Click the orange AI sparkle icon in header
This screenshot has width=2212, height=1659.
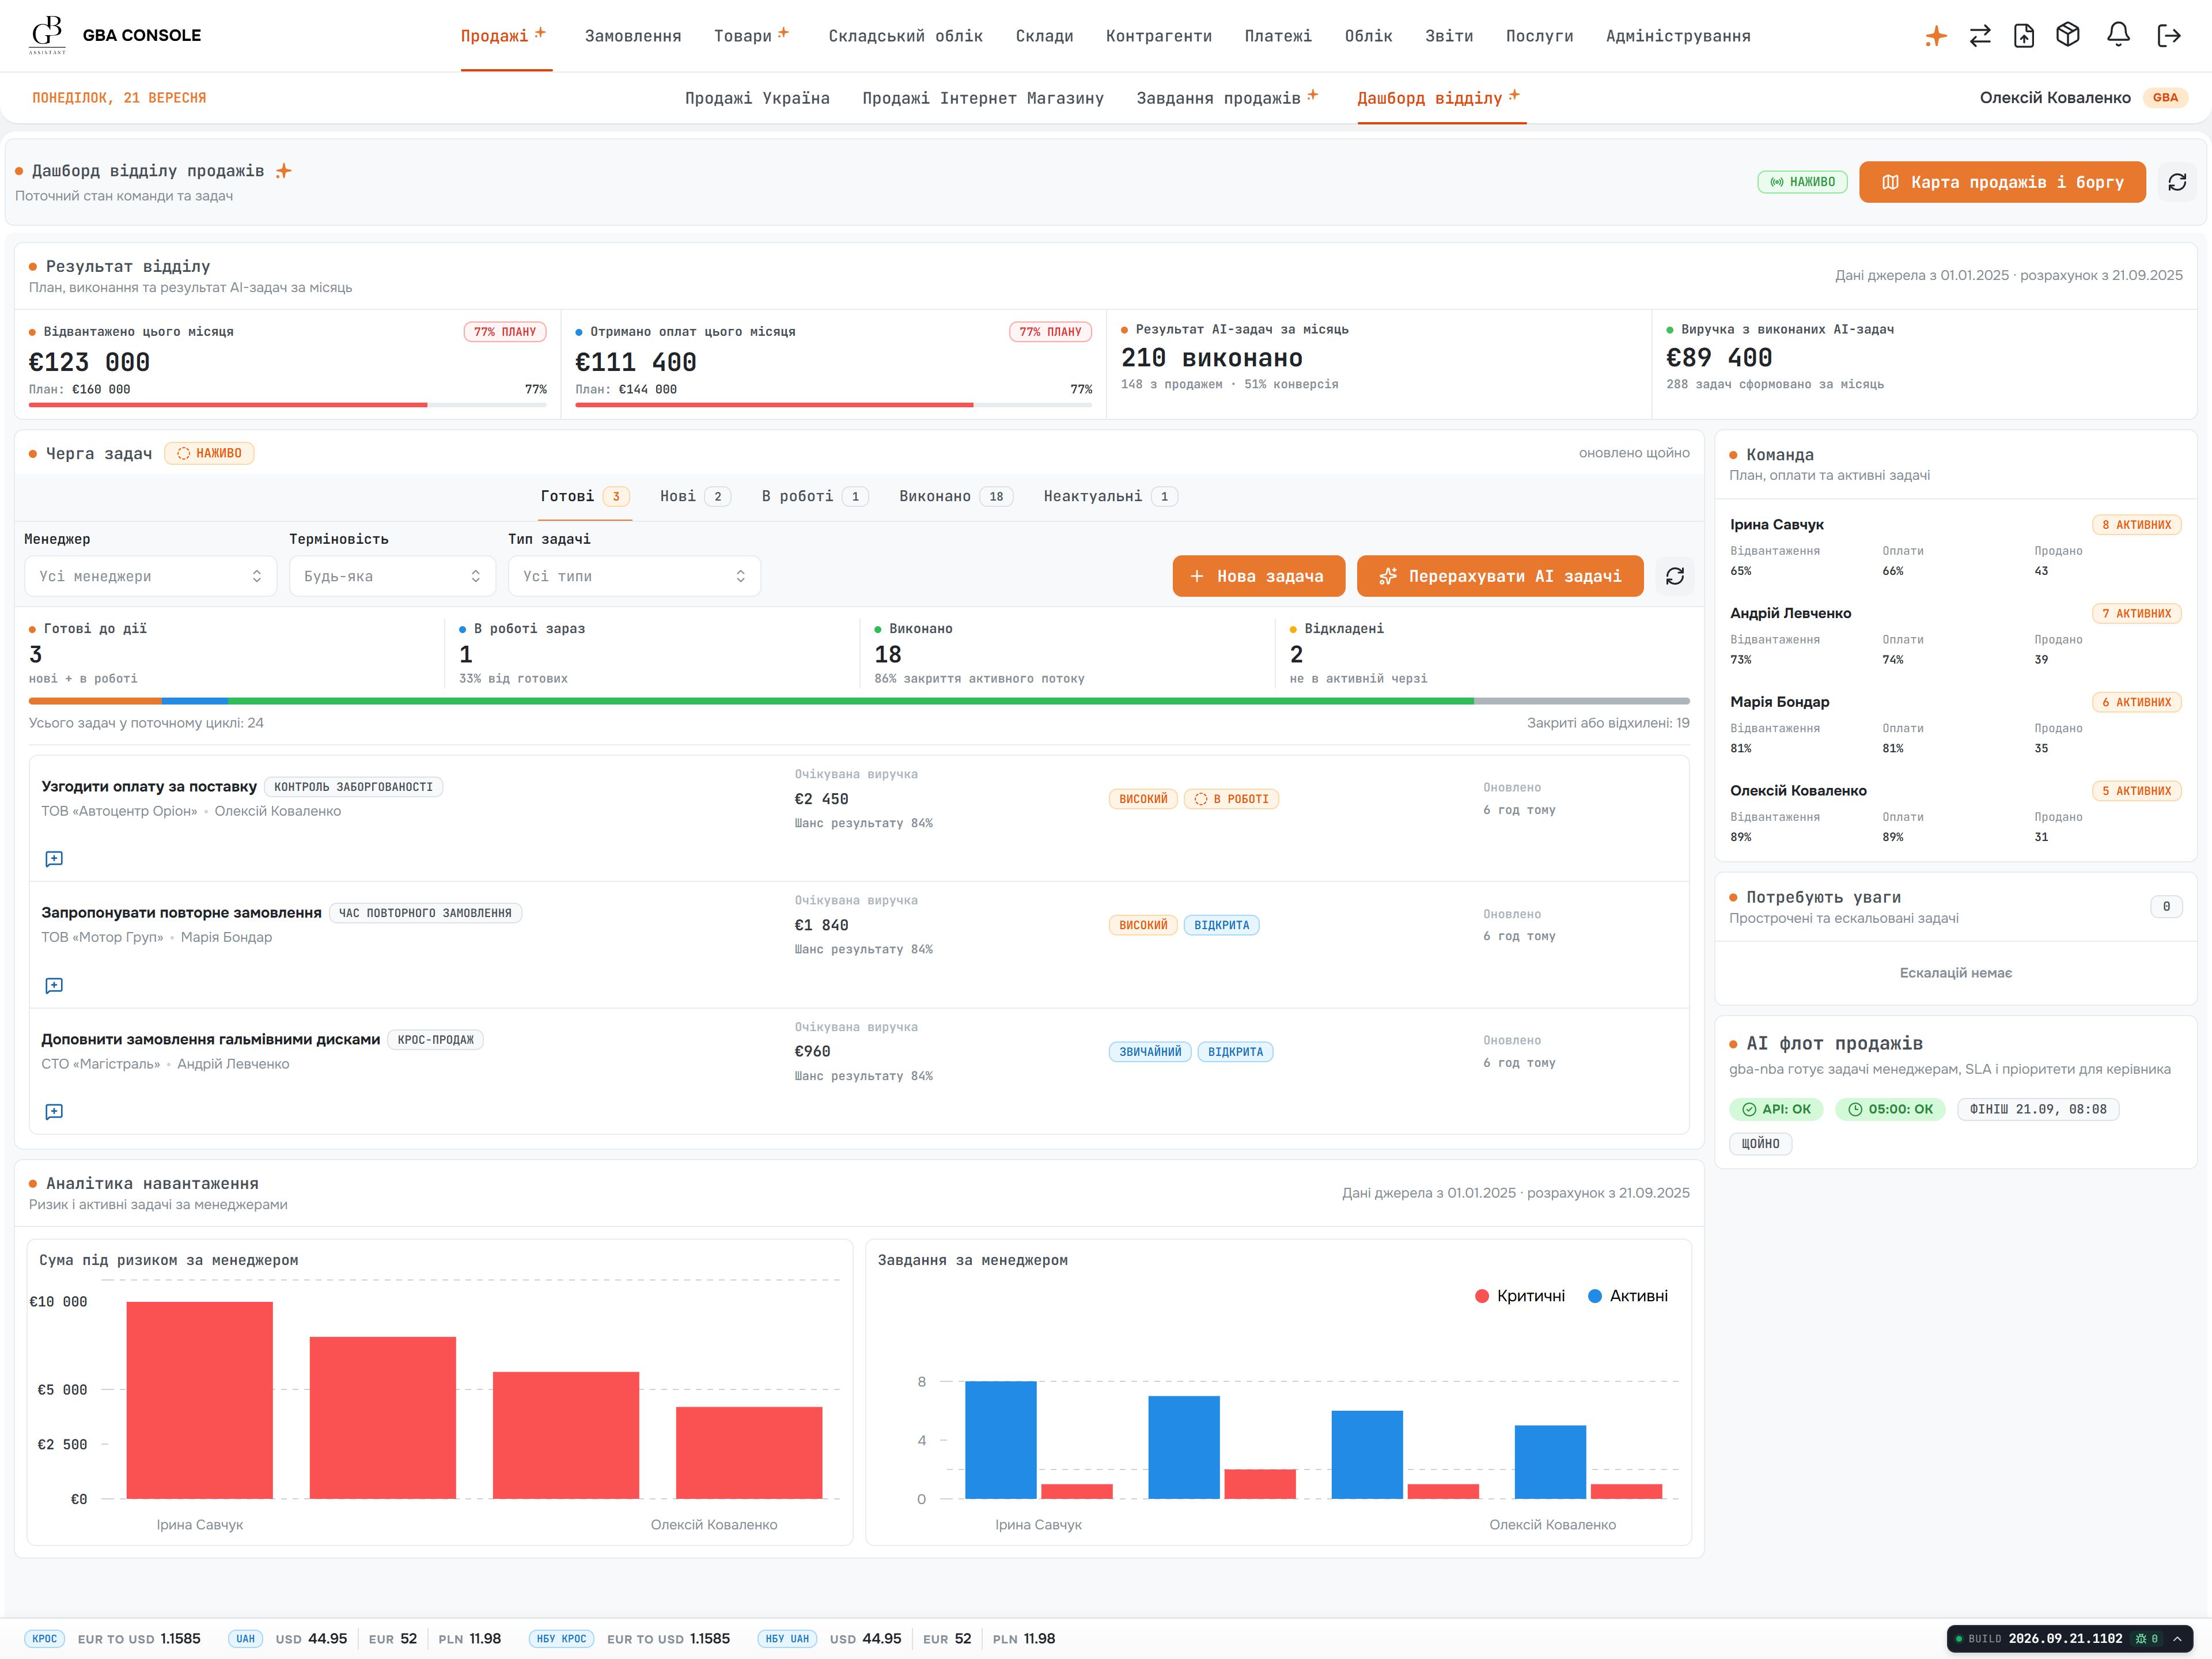tap(1936, 36)
